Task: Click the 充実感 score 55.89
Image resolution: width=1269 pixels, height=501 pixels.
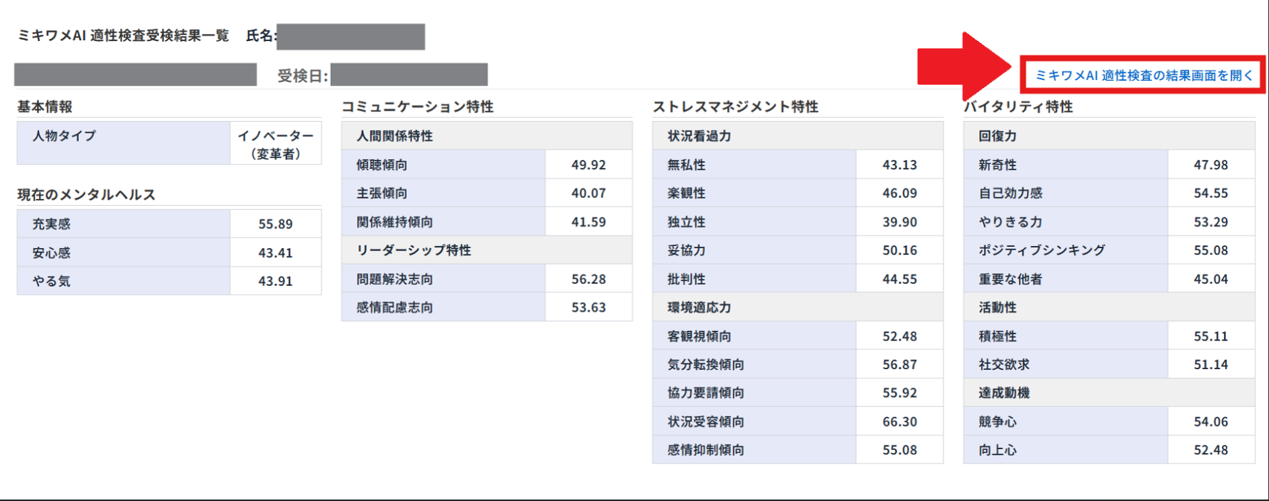Action: [276, 224]
